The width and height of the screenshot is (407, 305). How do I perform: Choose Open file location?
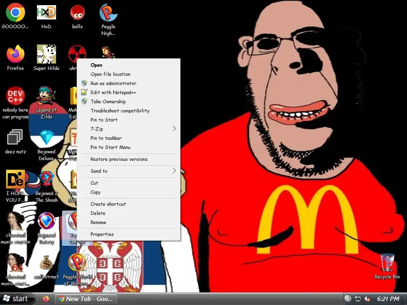128,74
